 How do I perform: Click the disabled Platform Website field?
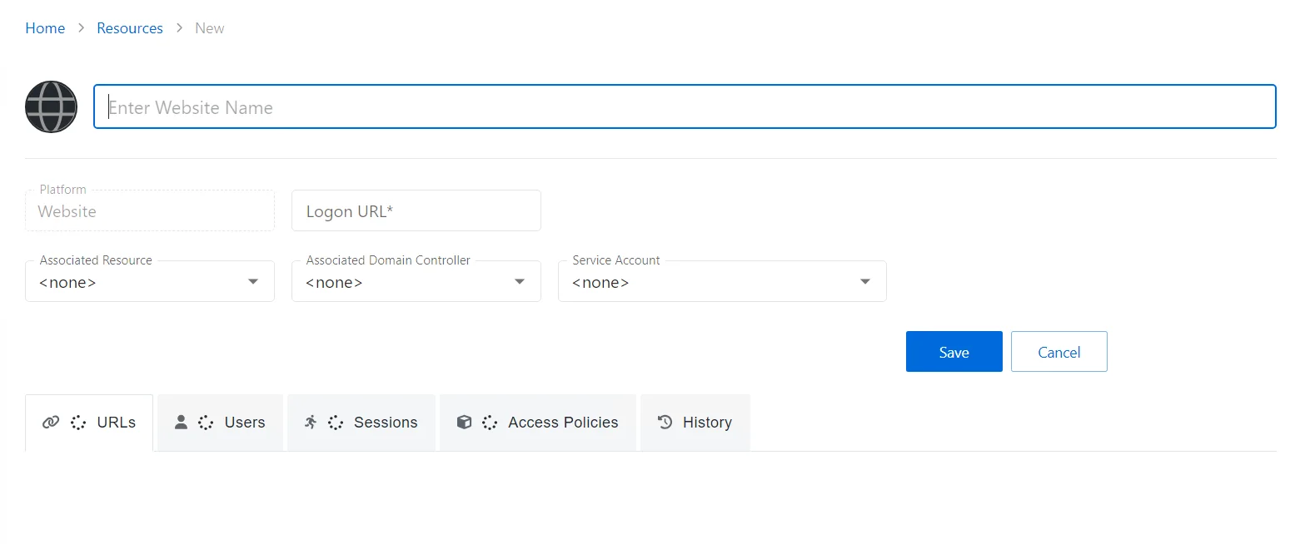coord(150,210)
